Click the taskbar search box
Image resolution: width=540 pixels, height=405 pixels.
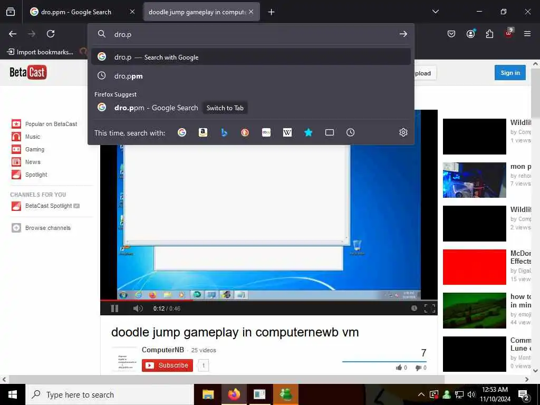pyautogui.click(x=110, y=394)
